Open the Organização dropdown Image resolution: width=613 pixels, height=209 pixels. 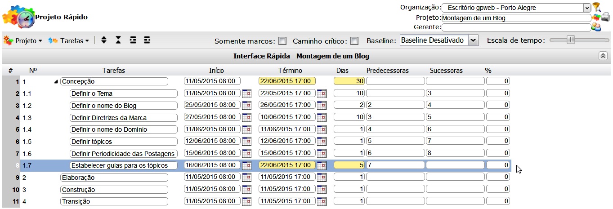(586, 8)
